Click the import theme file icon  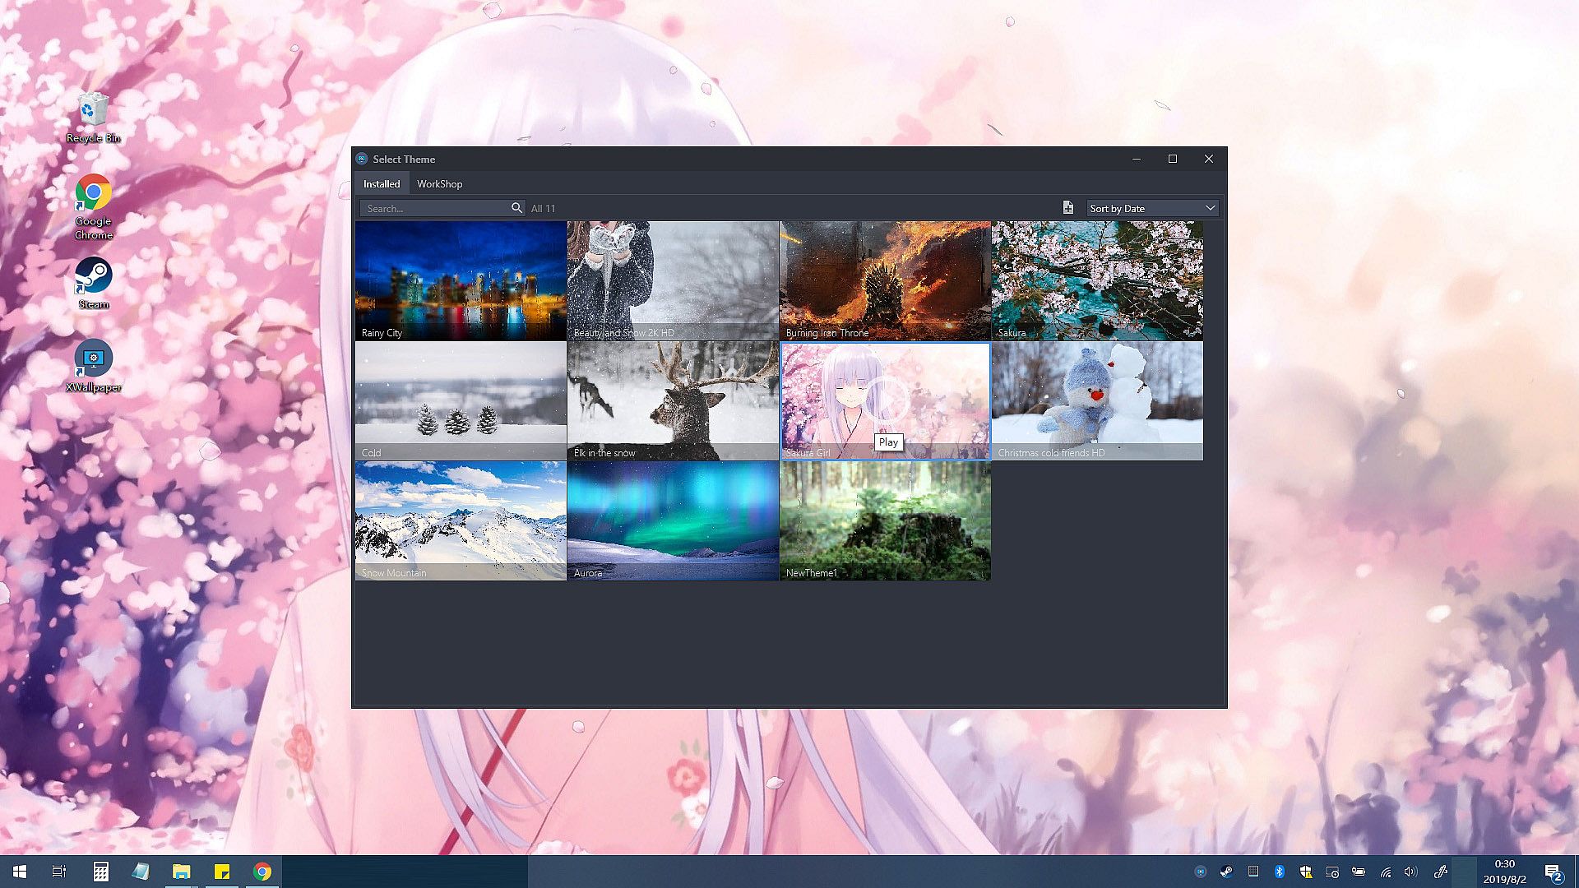pyautogui.click(x=1067, y=208)
